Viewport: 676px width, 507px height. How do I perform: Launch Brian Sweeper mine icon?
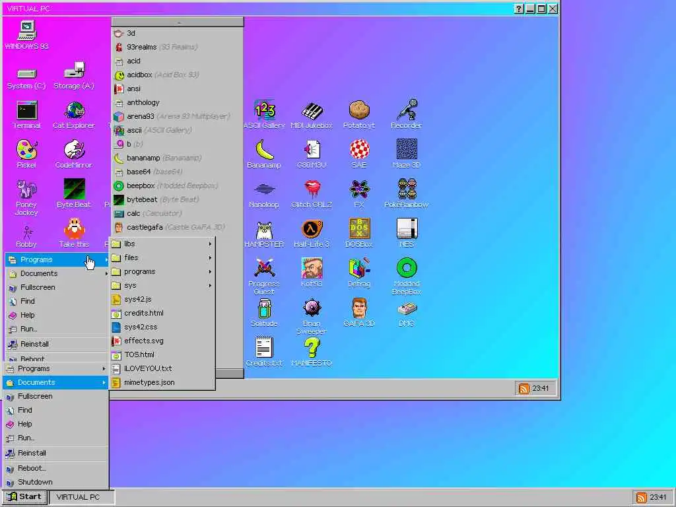pos(312,316)
